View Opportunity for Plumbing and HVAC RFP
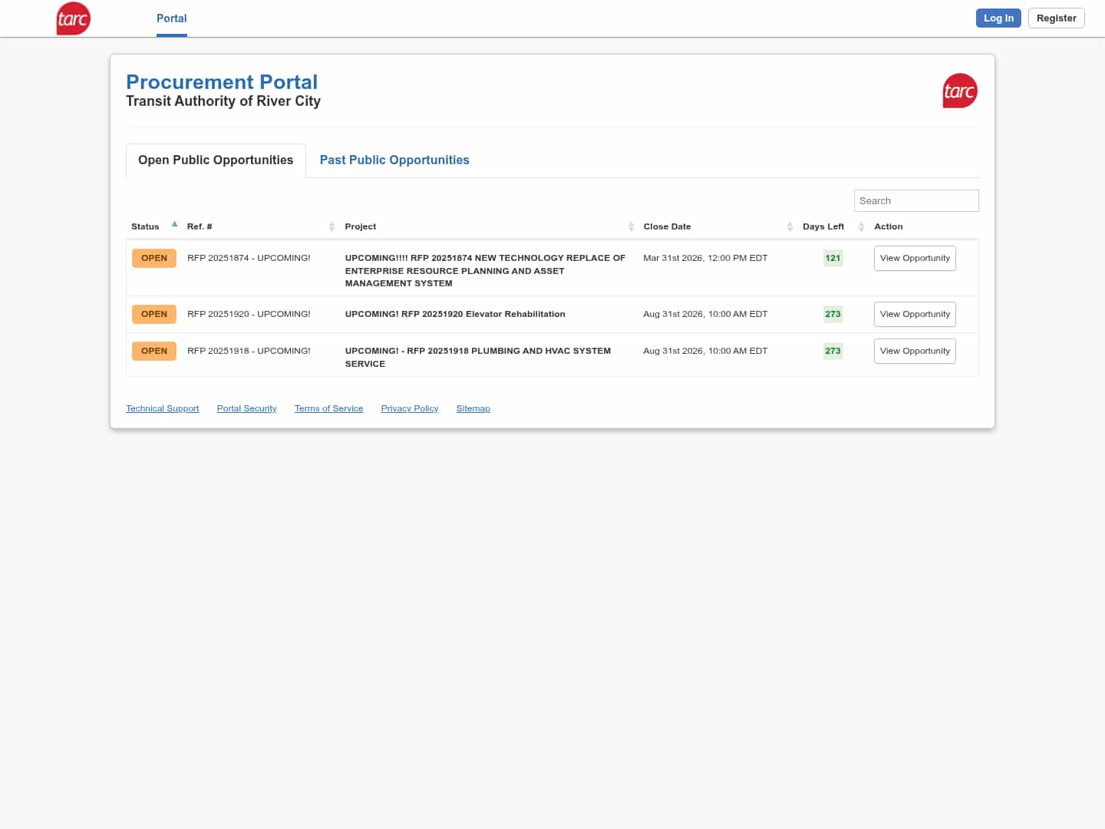 (x=915, y=351)
